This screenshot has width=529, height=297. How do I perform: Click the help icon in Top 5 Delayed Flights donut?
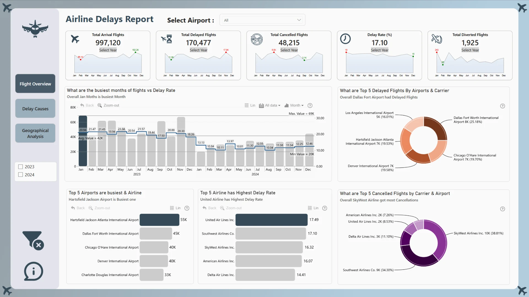503,106
